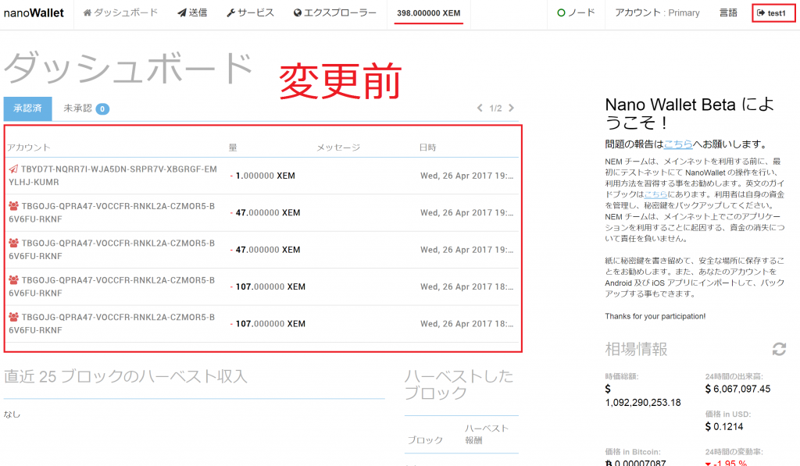Click the Thanks for your participation! text
This screenshot has height=466, width=800.
pyautogui.click(x=655, y=317)
